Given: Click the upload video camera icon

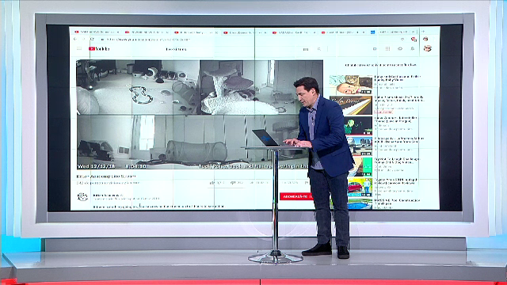Looking at the screenshot, I should click(x=375, y=49).
